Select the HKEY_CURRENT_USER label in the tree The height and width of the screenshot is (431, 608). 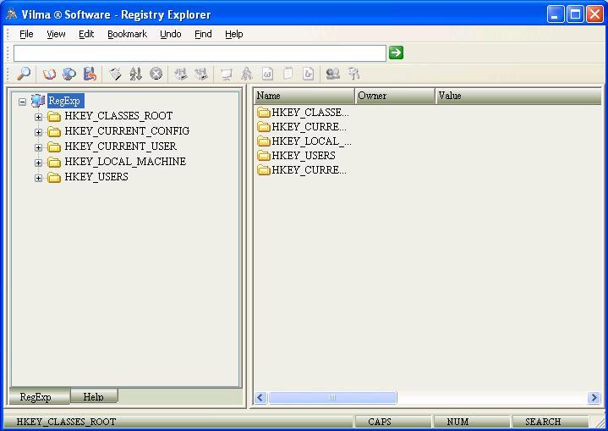(121, 146)
